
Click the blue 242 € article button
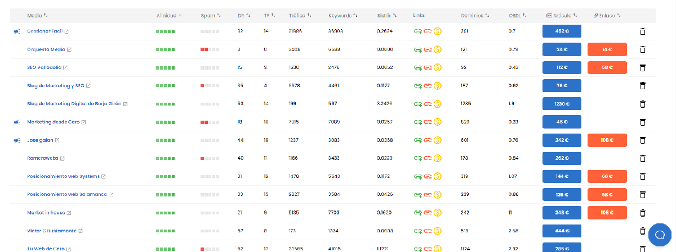562,140
